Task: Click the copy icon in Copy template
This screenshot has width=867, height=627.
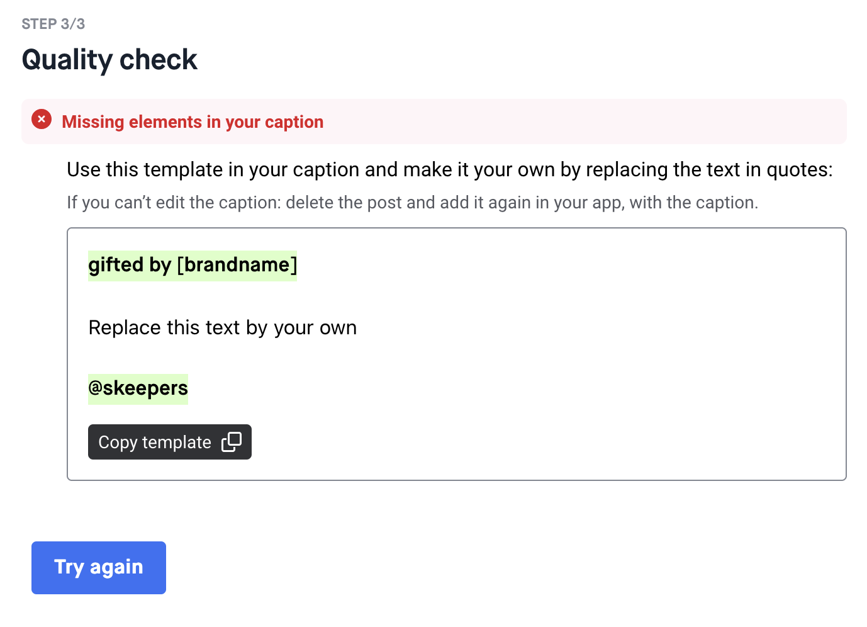Action: tap(232, 442)
